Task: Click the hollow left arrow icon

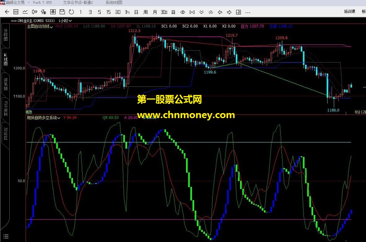Action: 220,12
